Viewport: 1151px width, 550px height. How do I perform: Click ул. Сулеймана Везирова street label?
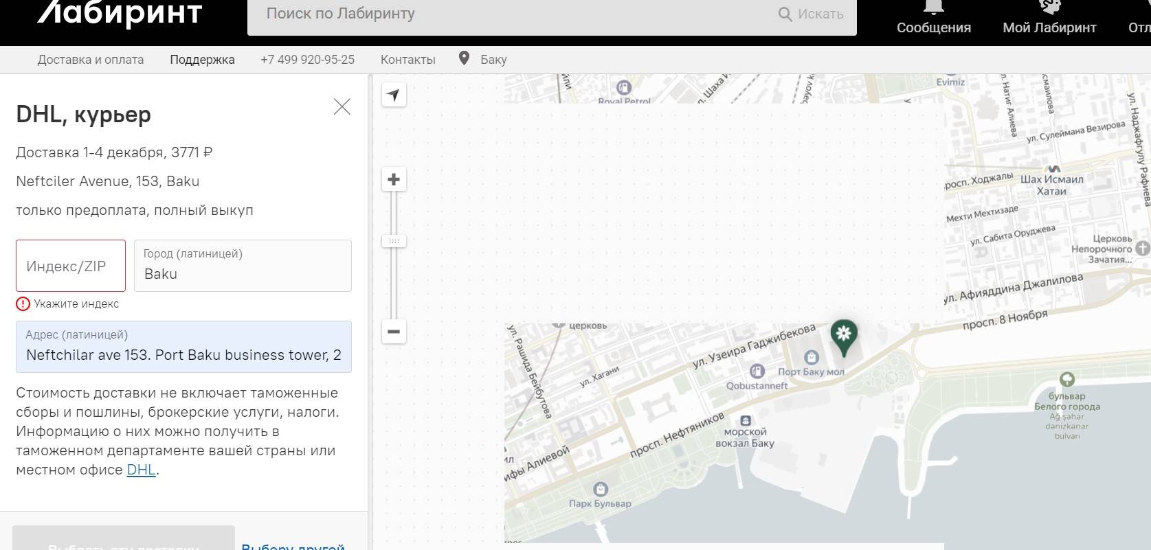tap(1076, 131)
